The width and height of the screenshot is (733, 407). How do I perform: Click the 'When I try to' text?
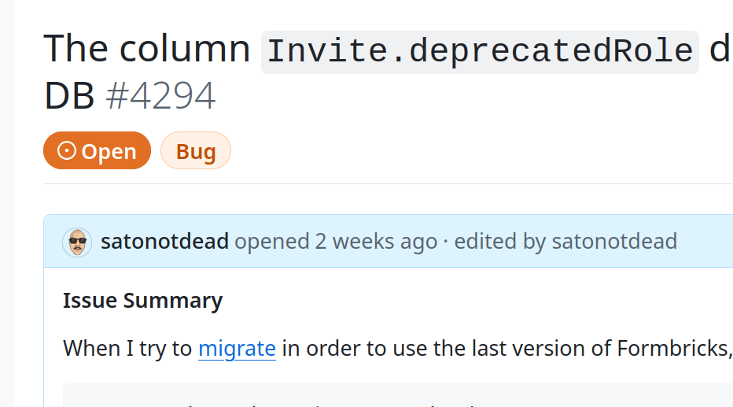click(128, 348)
